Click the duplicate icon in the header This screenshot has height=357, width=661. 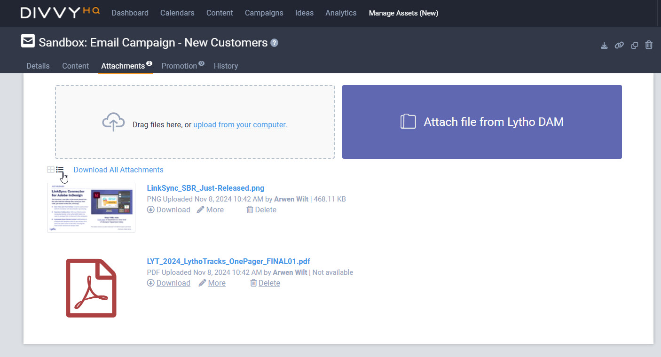pos(635,46)
